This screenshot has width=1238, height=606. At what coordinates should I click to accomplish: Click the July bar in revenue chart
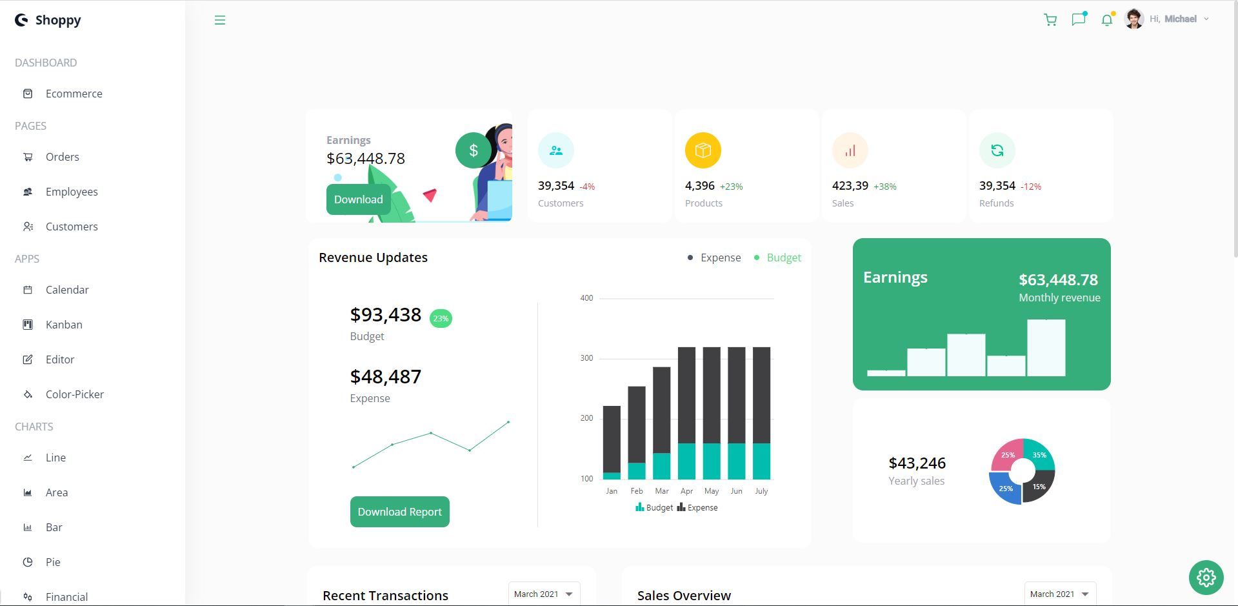coord(761,413)
